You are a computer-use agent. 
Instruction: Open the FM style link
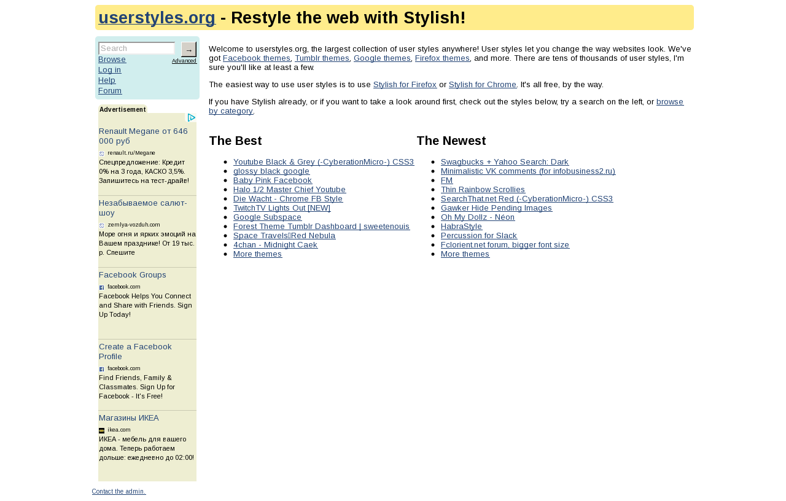click(x=446, y=181)
